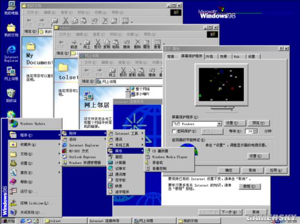Click 运行(R) Run in Start menu
The image size is (300, 224).
[x=35, y=191]
